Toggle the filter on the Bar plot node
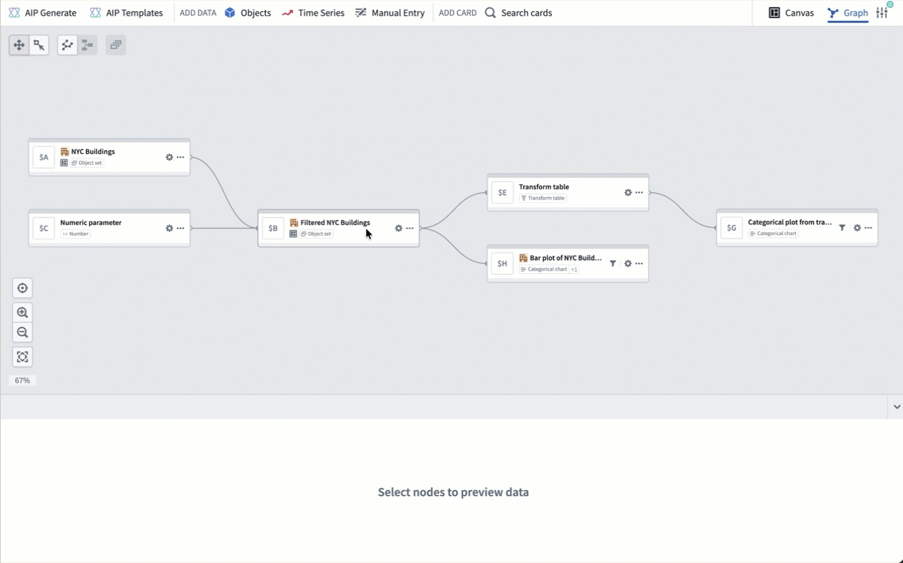The height and width of the screenshot is (563, 903). point(612,263)
